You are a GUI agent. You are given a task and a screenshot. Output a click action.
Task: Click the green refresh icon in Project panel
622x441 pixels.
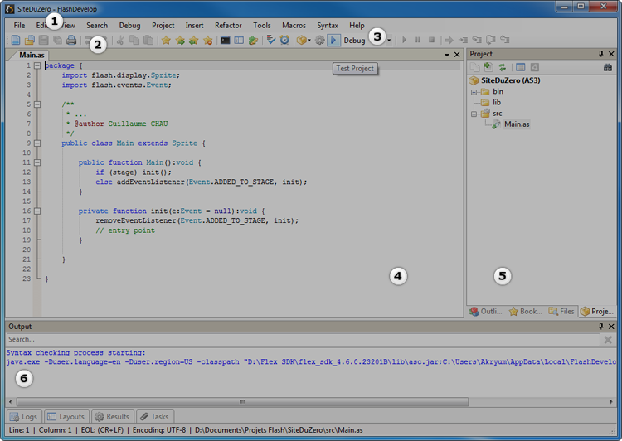502,67
